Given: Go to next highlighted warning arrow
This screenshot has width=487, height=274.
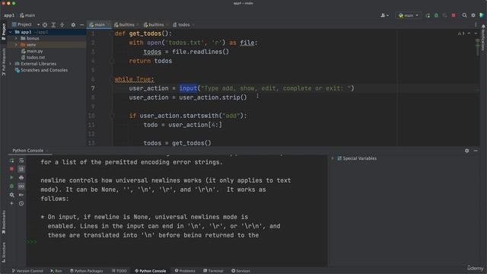Looking at the screenshot, I should 476,33.
